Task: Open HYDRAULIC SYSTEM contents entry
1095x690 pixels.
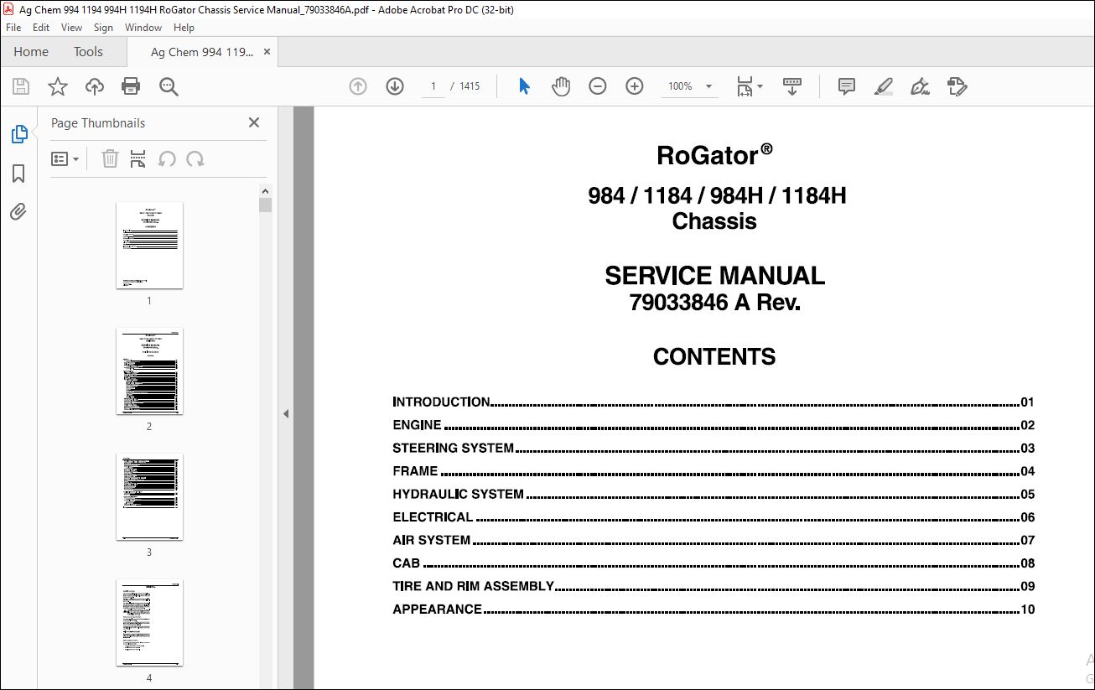Action: tap(714, 494)
